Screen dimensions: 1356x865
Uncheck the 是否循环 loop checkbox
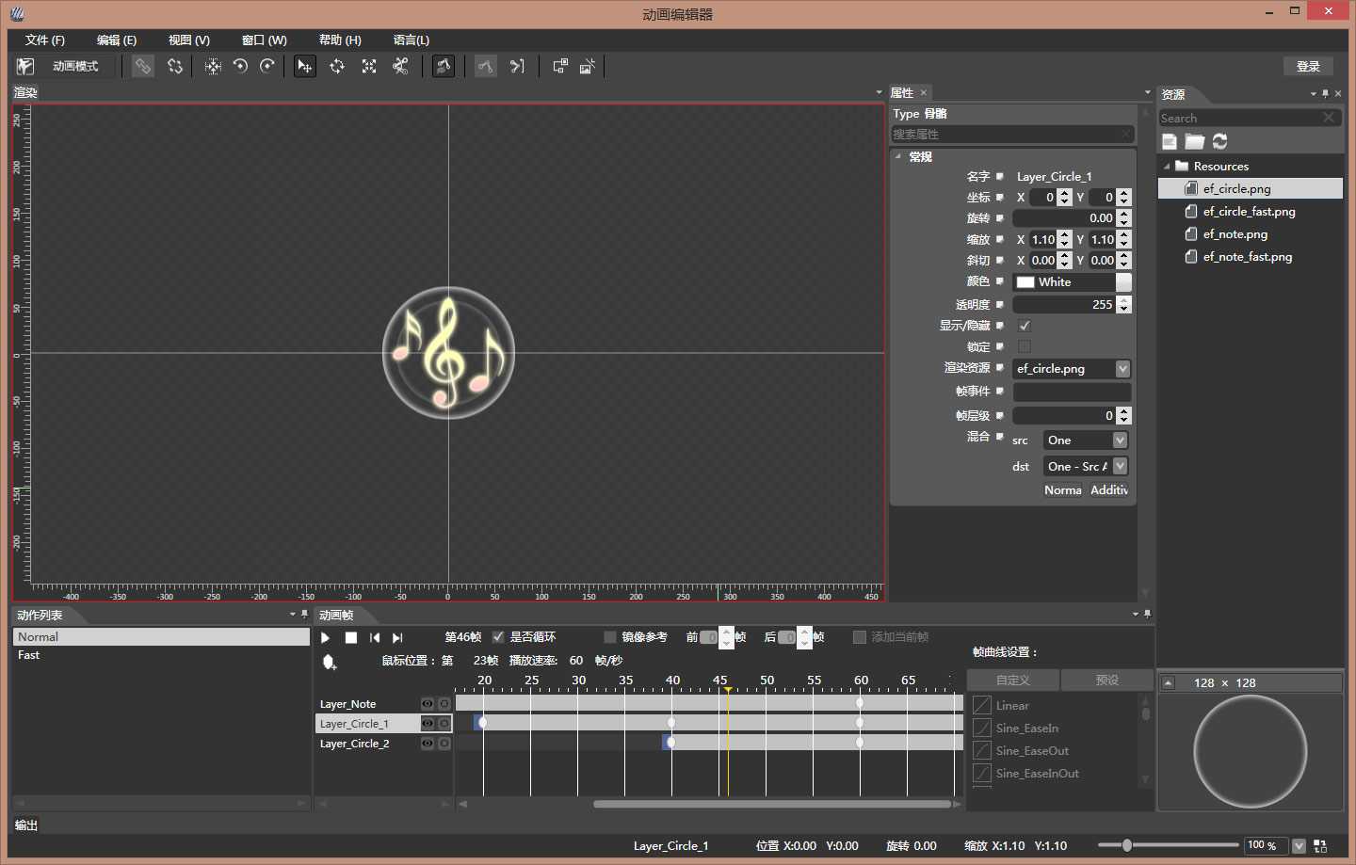(498, 637)
